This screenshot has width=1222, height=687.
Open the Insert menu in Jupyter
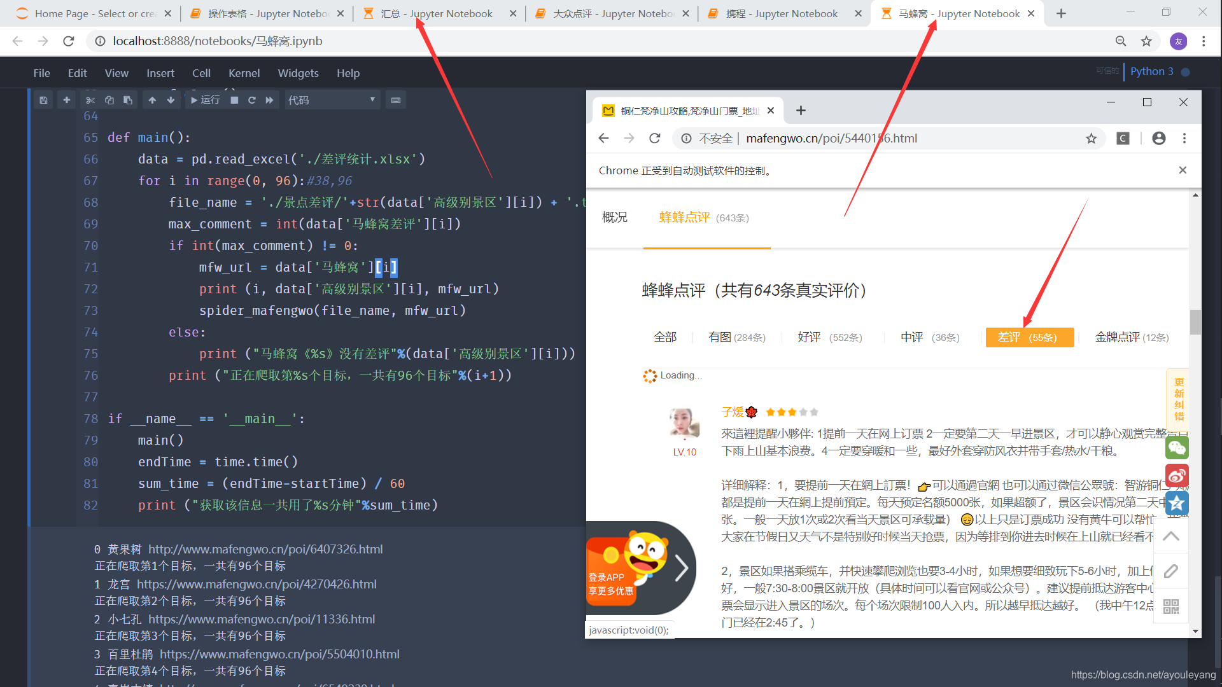coord(160,73)
